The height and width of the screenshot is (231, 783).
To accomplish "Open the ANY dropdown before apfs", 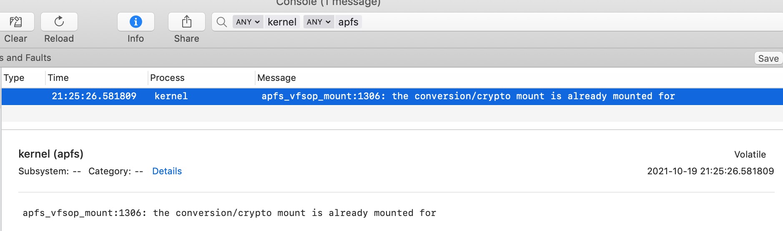I will [319, 22].
